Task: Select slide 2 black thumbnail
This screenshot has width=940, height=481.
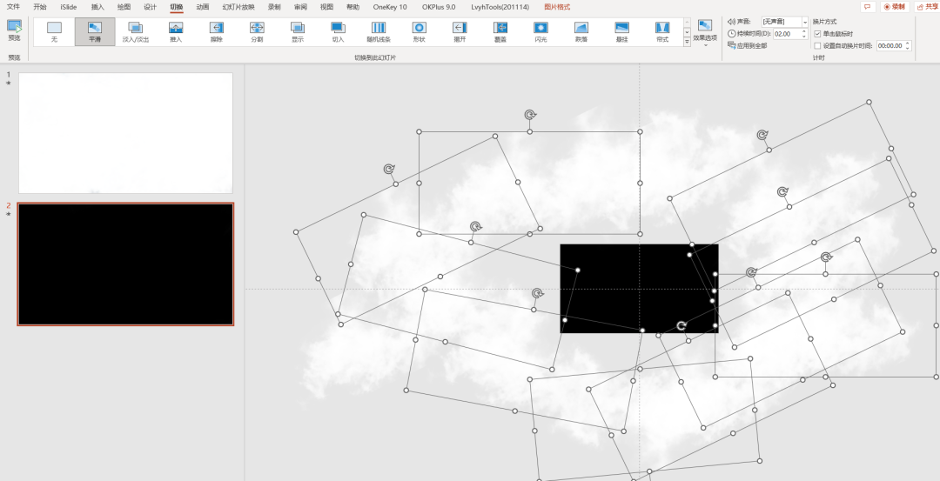Action: [x=125, y=264]
